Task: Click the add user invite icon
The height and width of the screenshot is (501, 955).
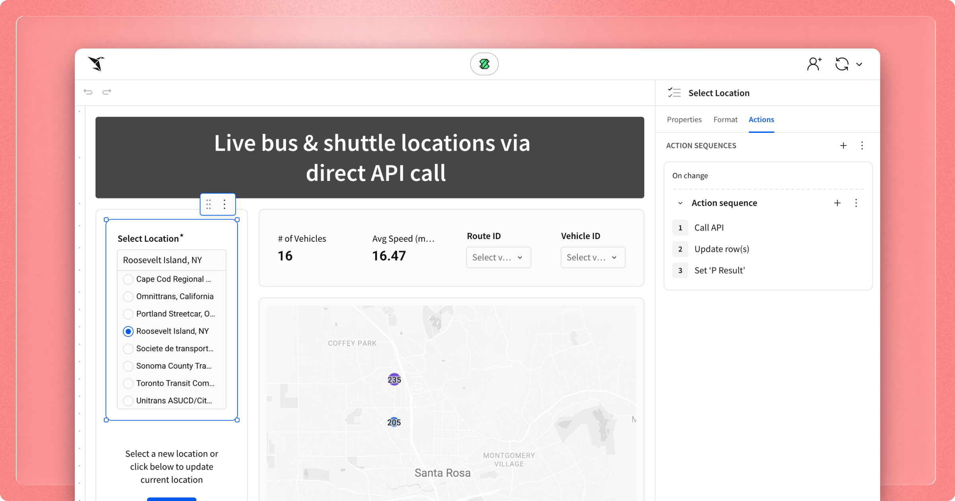Action: (x=814, y=64)
